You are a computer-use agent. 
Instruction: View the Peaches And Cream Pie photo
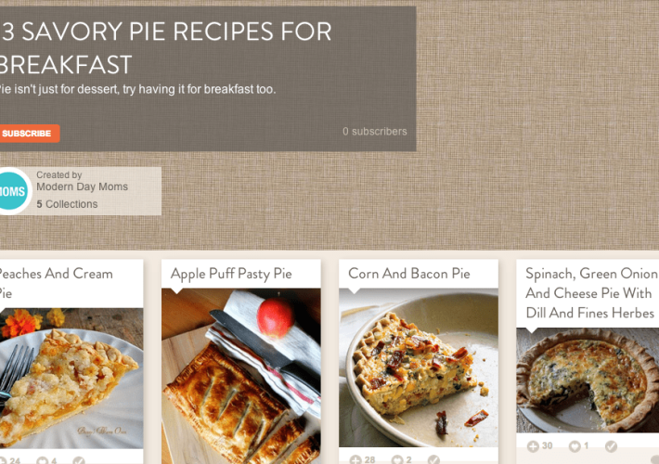coord(71,379)
